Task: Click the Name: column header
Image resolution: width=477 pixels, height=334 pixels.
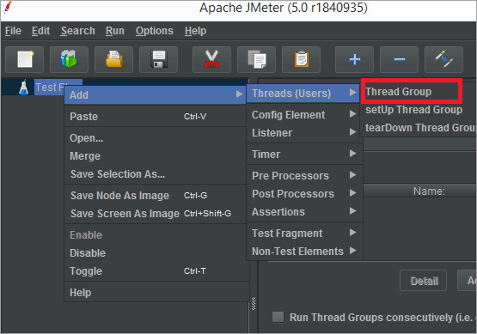Action: coord(419,191)
